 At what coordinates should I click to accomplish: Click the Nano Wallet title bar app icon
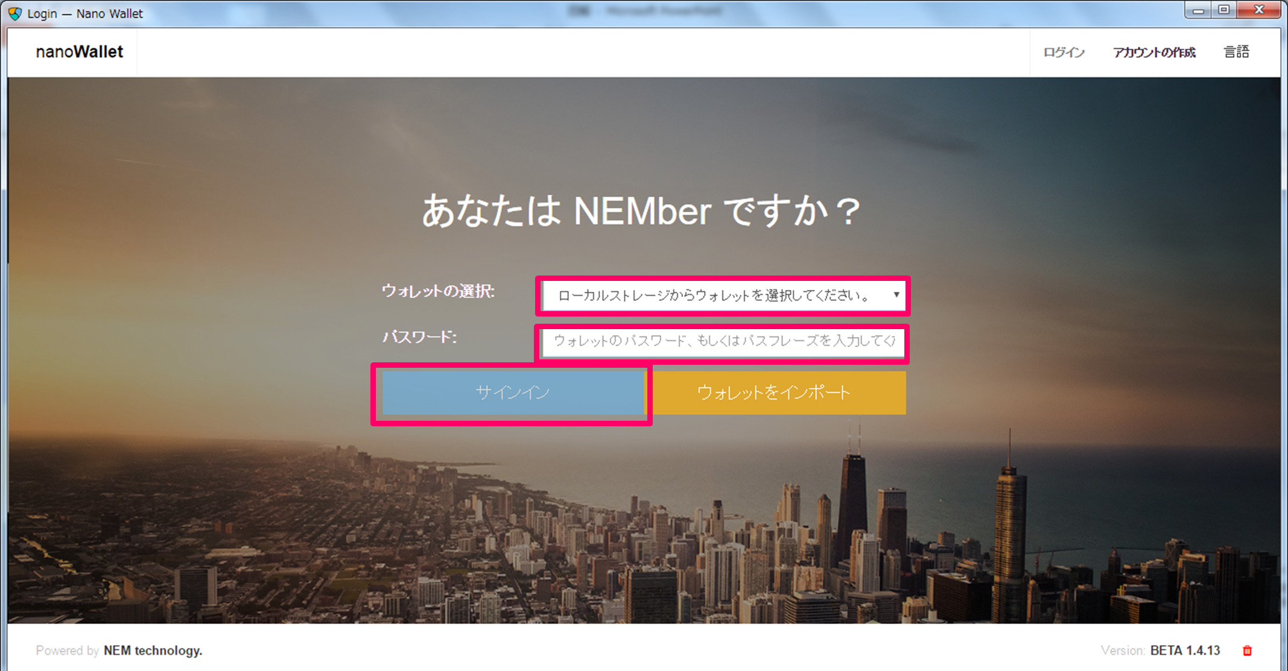tap(14, 13)
